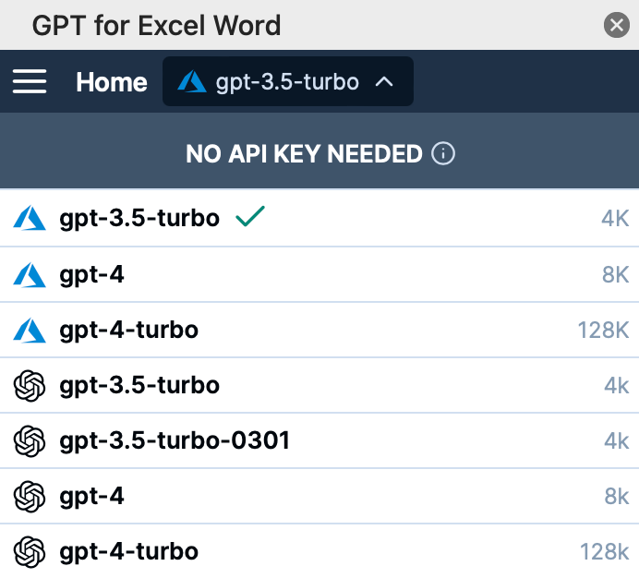Click the 128K context label of Azure gpt-4-turbo
This screenshot has height=578, width=639.
[603, 330]
